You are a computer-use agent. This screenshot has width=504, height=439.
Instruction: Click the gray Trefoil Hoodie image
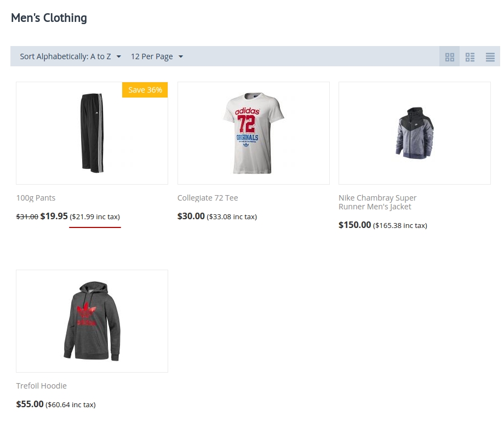tap(92, 321)
